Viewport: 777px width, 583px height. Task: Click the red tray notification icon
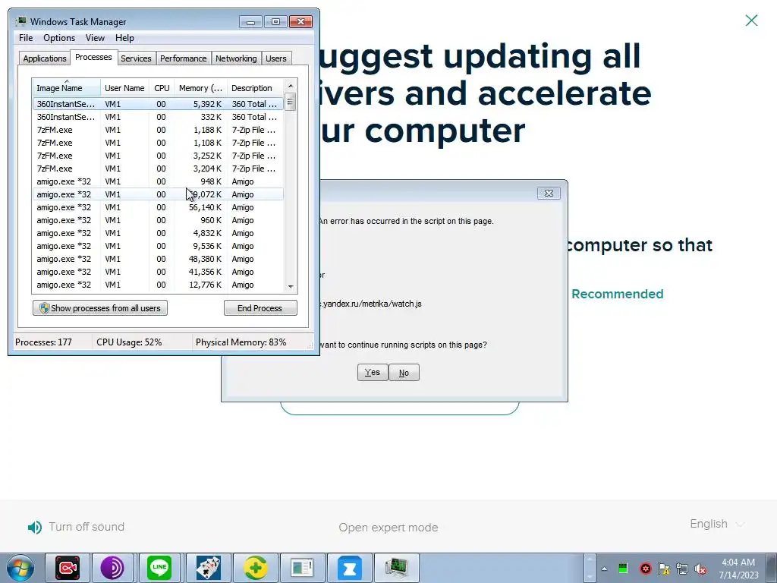click(x=645, y=569)
